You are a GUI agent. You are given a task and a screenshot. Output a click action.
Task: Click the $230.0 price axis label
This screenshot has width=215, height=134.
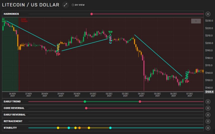click(209, 21)
